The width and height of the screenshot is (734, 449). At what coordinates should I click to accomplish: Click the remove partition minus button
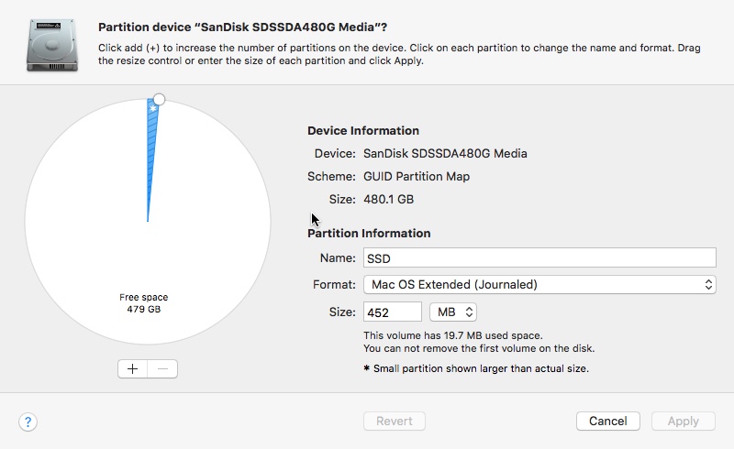[x=162, y=368]
